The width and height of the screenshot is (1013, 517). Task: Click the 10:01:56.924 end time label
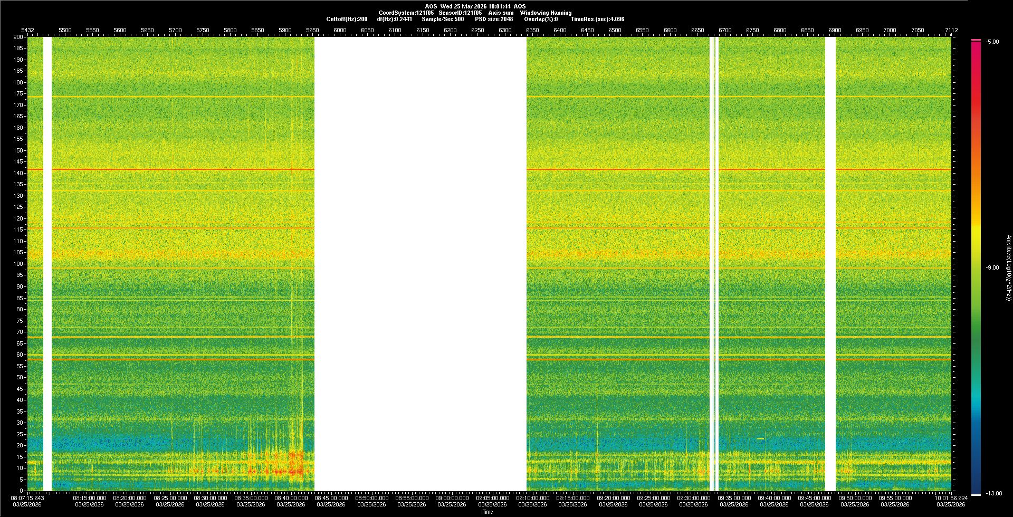click(951, 498)
